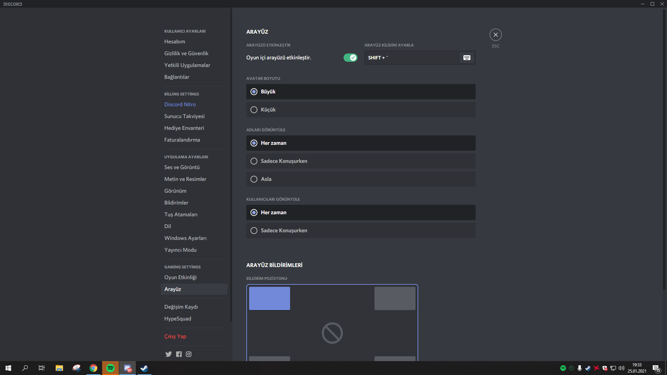The height and width of the screenshot is (375, 667).
Task: Click the main settings panel scrollbar
Action: pos(664,149)
